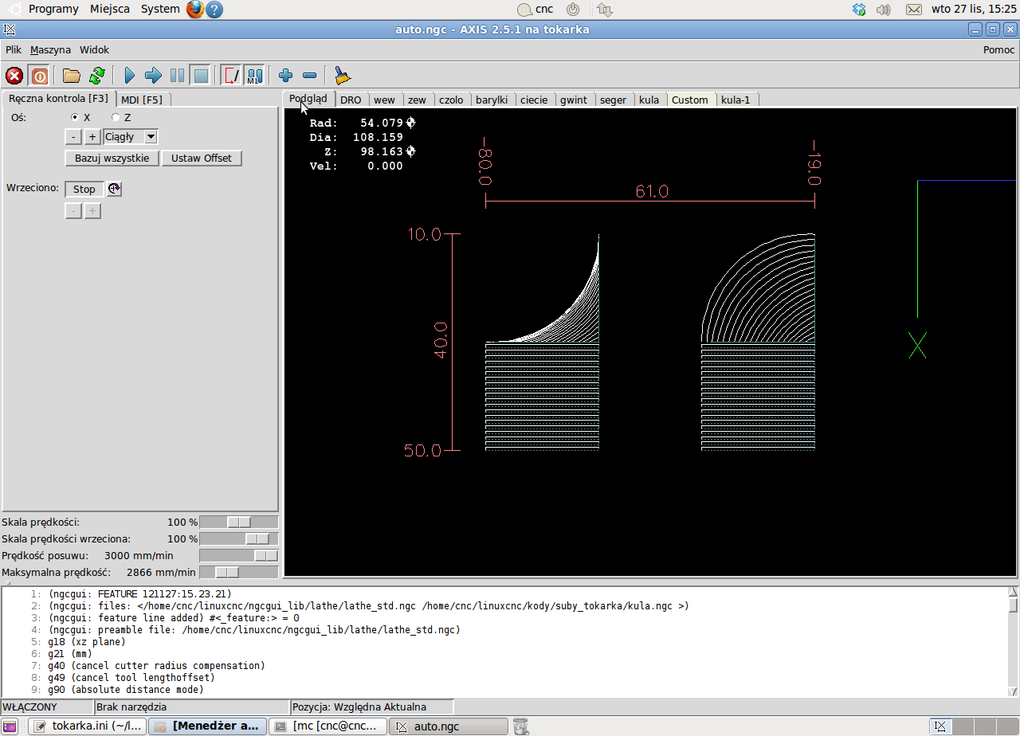Click the trash icon in bottom panel
This screenshot has height=736, width=1020.
coord(520,726)
